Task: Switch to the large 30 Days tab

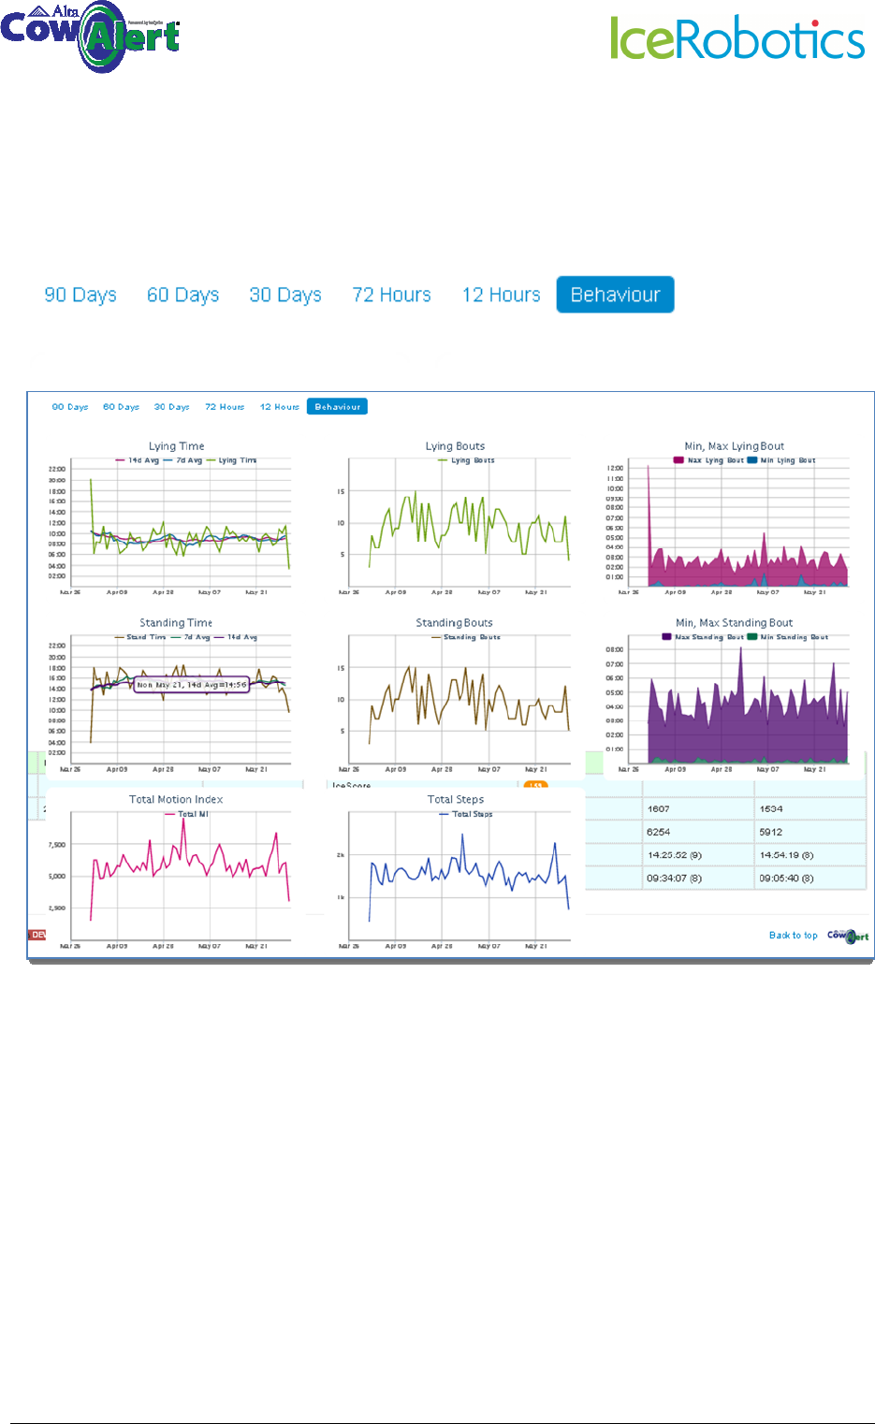Action: [x=285, y=295]
